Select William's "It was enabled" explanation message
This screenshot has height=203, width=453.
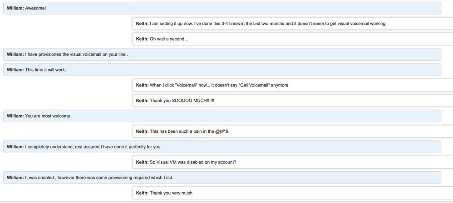click(222, 178)
